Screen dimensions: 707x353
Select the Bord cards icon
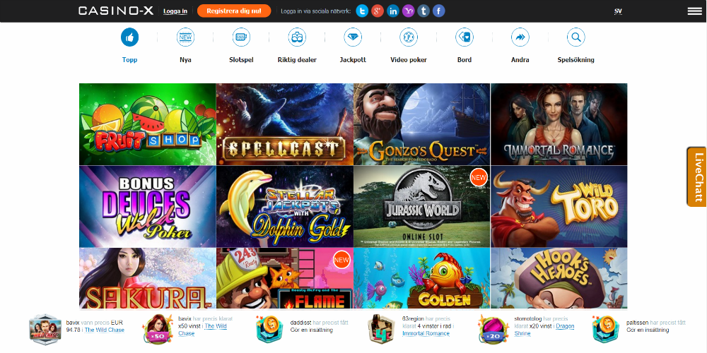[464, 37]
